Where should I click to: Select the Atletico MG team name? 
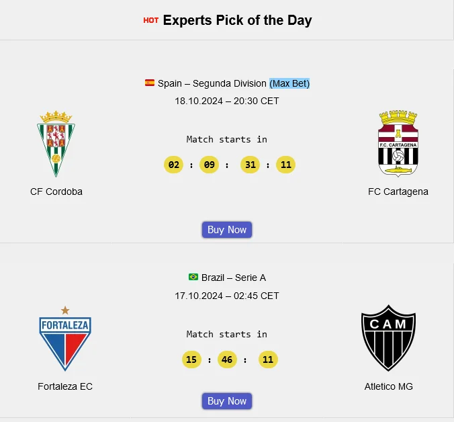tap(389, 386)
